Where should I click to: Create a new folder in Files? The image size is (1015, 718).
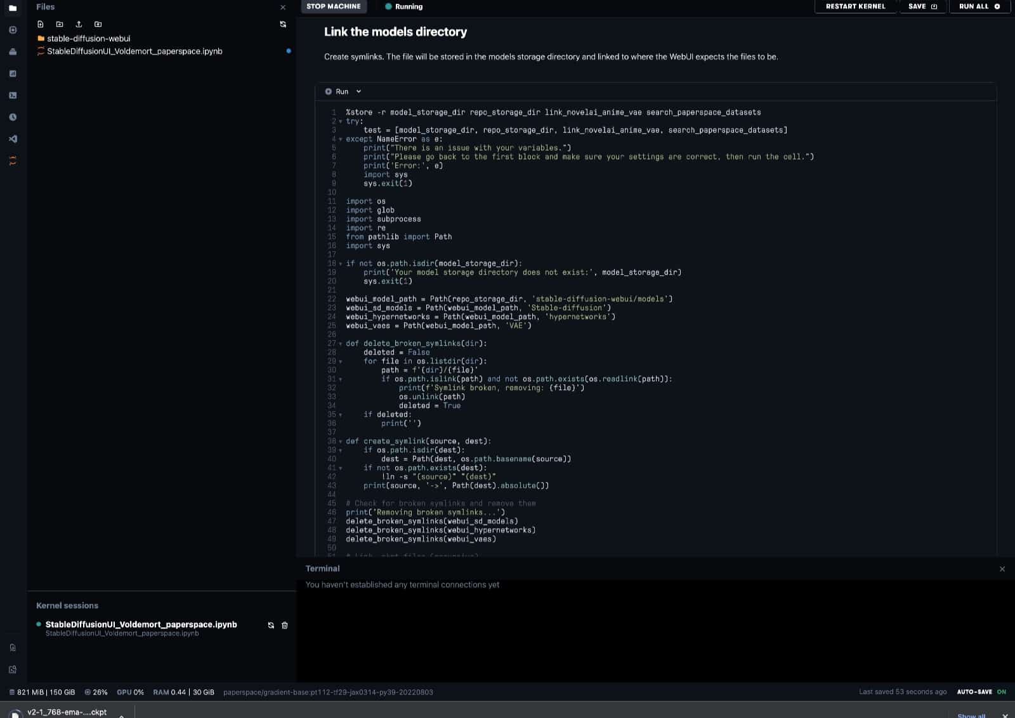60,24
